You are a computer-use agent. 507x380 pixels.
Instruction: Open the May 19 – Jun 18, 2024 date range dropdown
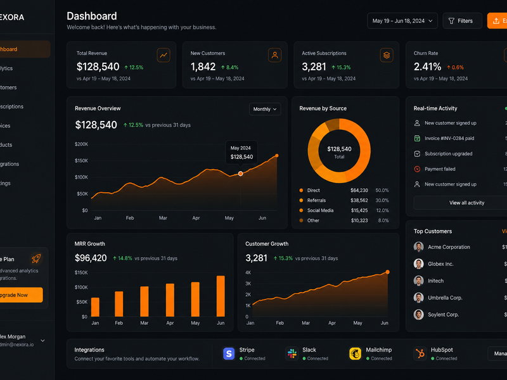pyautogui.click(x=402, y=21)
